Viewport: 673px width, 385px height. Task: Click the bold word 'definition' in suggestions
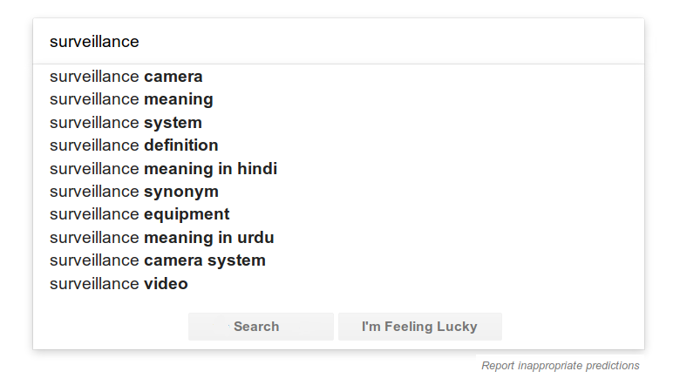click(181, 145)
